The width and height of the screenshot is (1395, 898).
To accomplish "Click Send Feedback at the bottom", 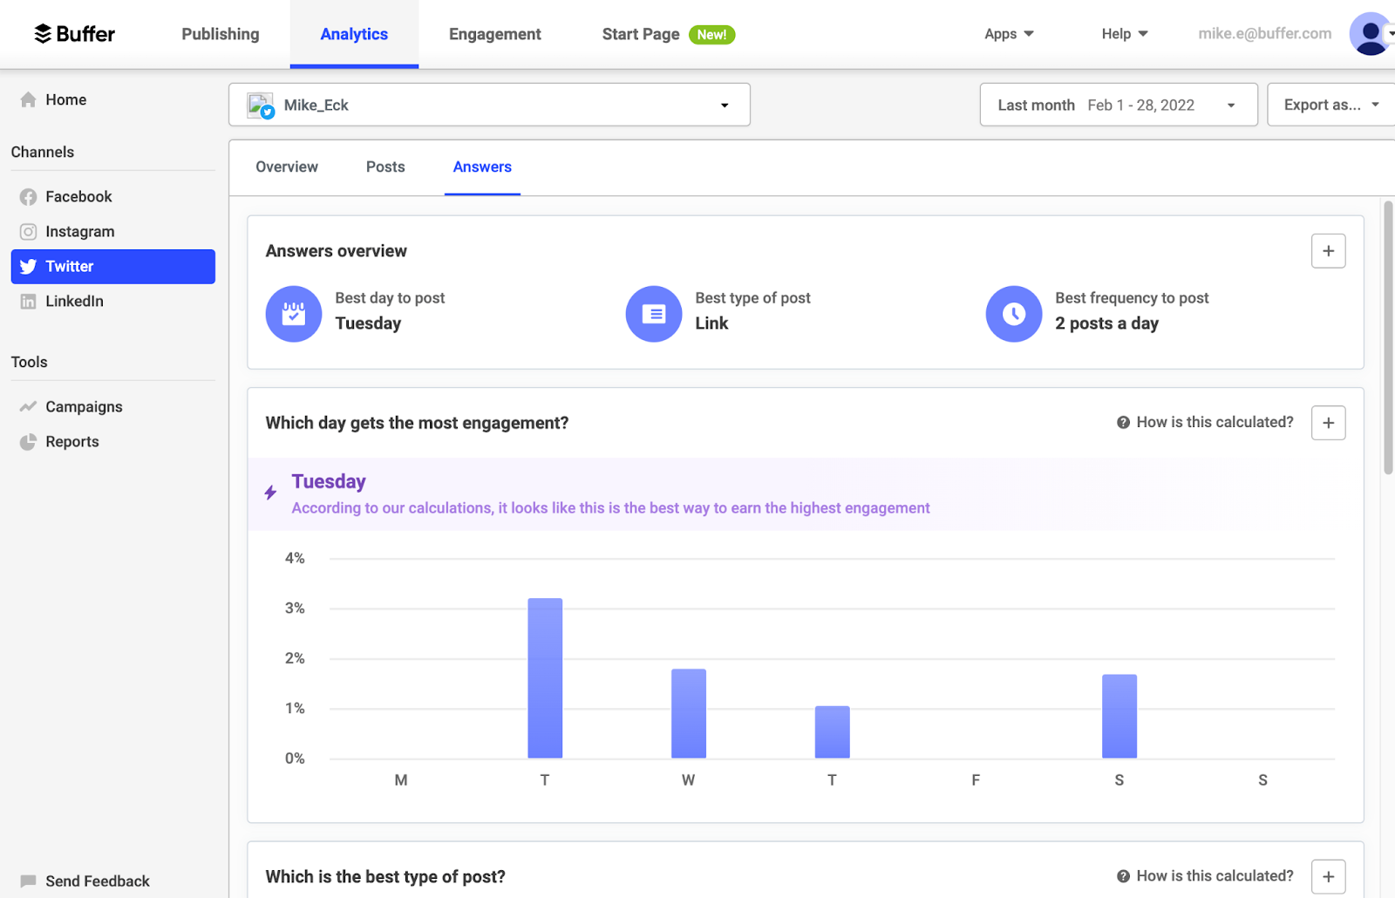I will (97, 881).
